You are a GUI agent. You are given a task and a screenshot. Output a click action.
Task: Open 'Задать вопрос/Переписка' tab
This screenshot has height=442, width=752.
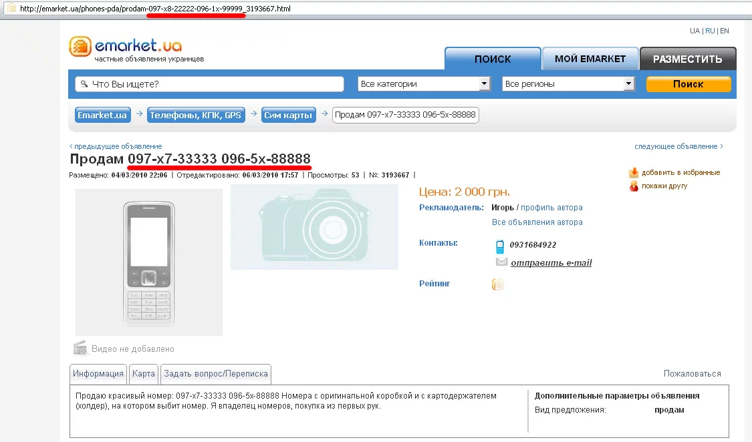pos(216,374)
